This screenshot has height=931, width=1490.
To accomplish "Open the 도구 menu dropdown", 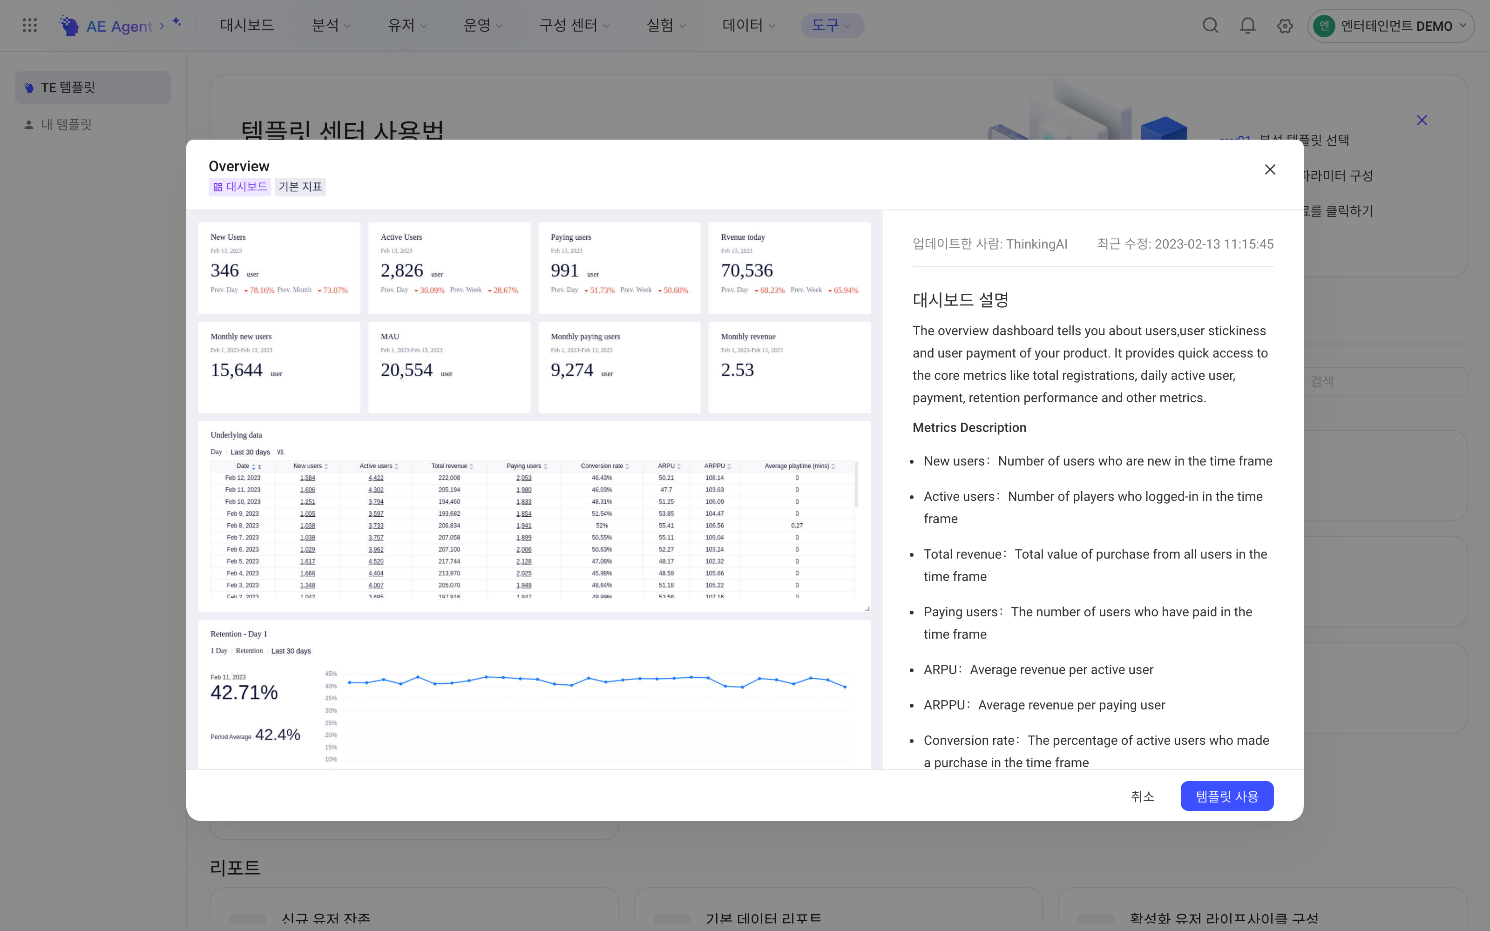I will [x=833, y=25].
